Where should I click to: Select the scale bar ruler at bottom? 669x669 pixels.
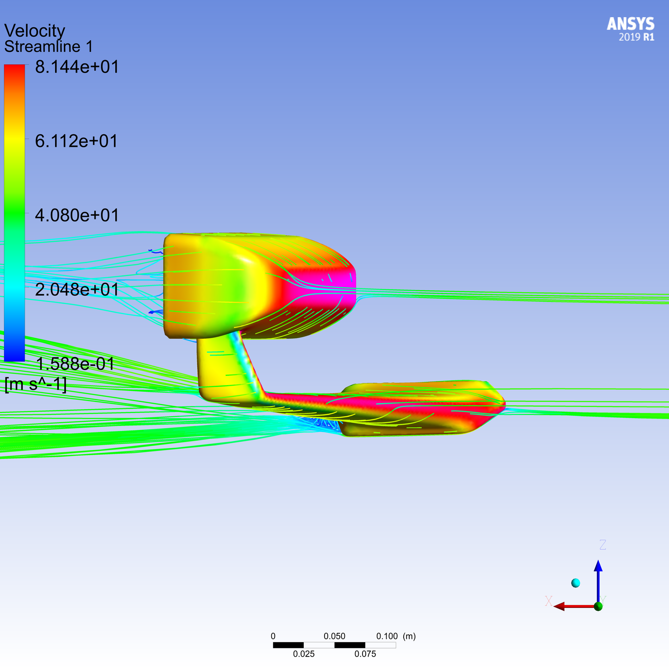click(x=334, y=644)
